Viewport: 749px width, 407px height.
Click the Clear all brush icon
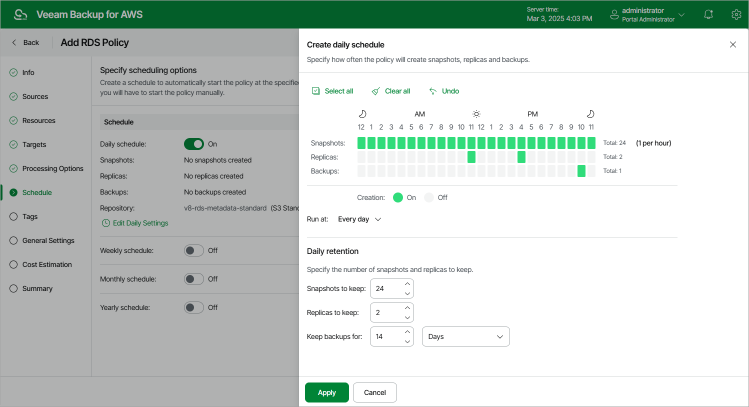375,90
